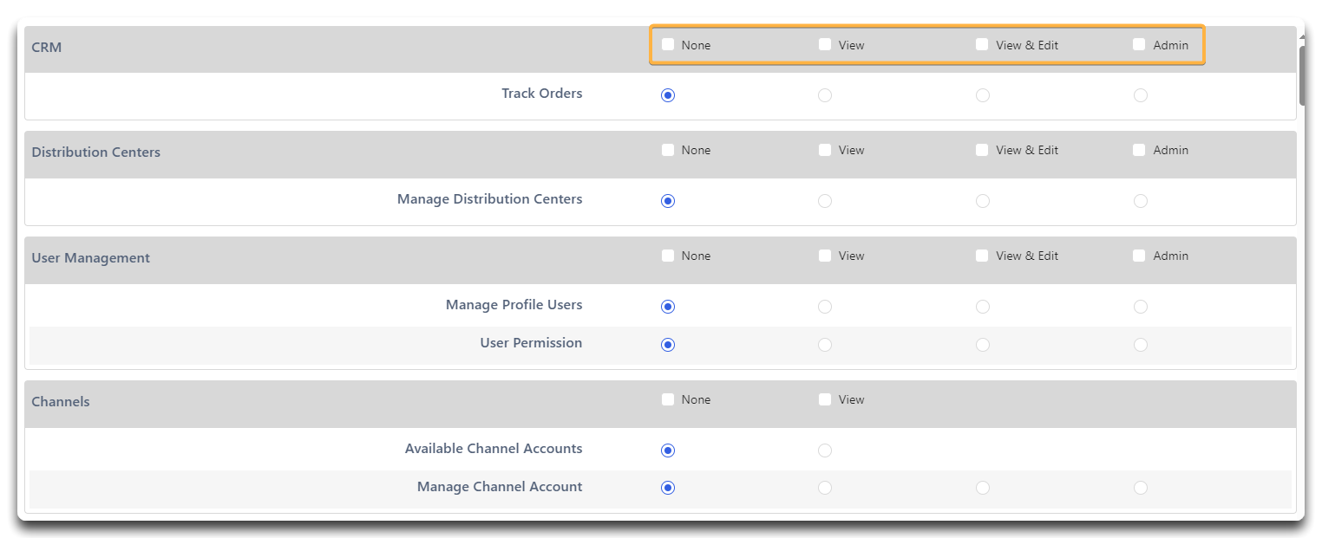Click the Manage Profile Users label

click(514, 305)
